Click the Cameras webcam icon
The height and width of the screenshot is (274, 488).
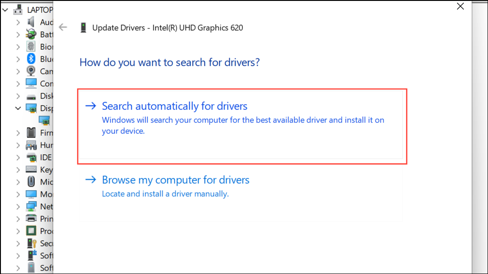coord(31,71)
